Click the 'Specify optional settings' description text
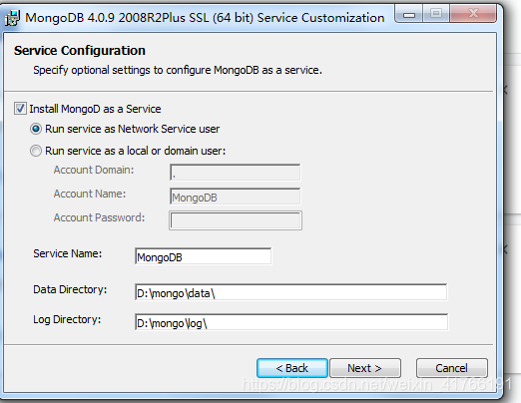Screen dimensions: 521x403 [178, 70]
